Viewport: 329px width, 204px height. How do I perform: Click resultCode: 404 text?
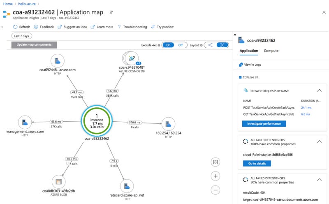click(254, 192)
